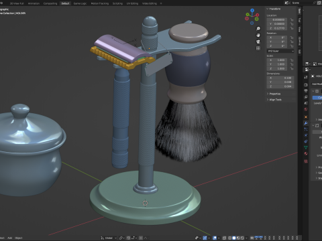Screen dimensions: 322x241
Task: Open the overlays options dropdown arrow
Action: tap(219, 238)
